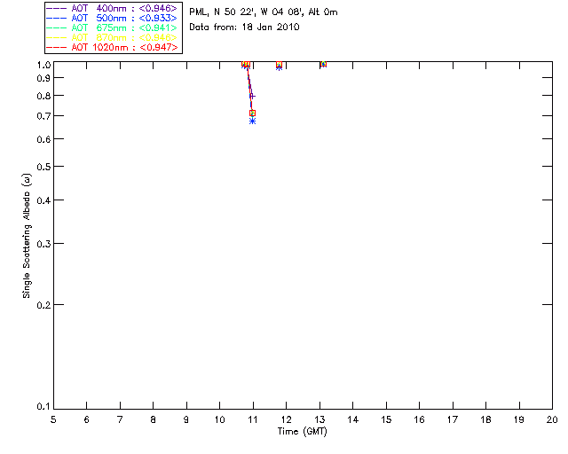This screenshot has width=568, height=454.
Task: Click the 'Data from: 18 Jan 2010' text
Action: 244,27
